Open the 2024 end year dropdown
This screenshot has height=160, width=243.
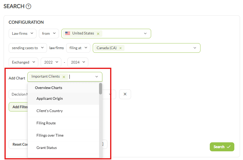point(78,62)
